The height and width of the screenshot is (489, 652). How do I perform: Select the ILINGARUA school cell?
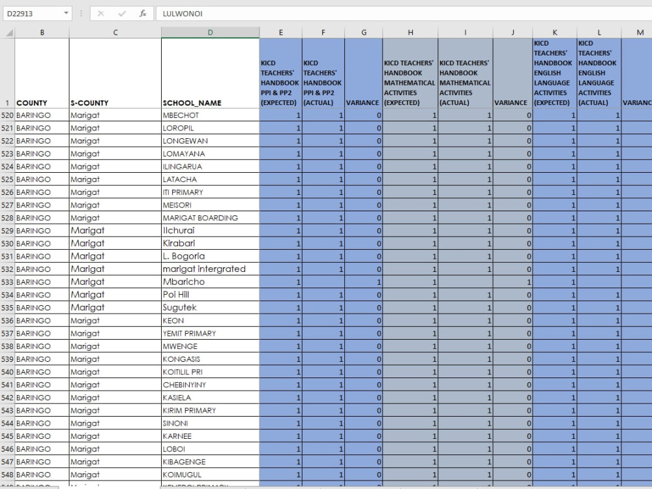[211, 166]
